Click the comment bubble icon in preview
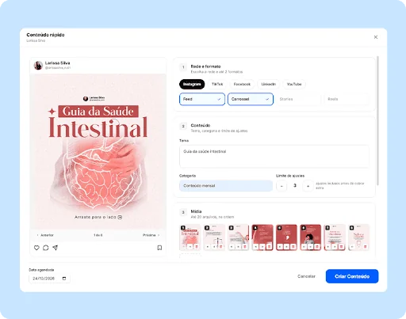Image resolution: width=406 pixels, height=319 pixels. coord(46,248)
